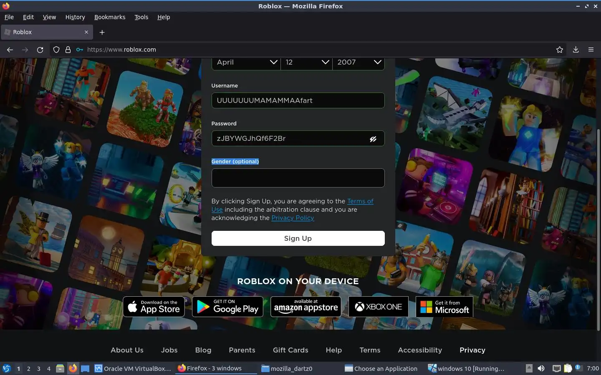The width and height of the screenshot is (601, 375).
Task: Switch to Oracle VM VirtualBox window
Action: click(x=133, y=368)
